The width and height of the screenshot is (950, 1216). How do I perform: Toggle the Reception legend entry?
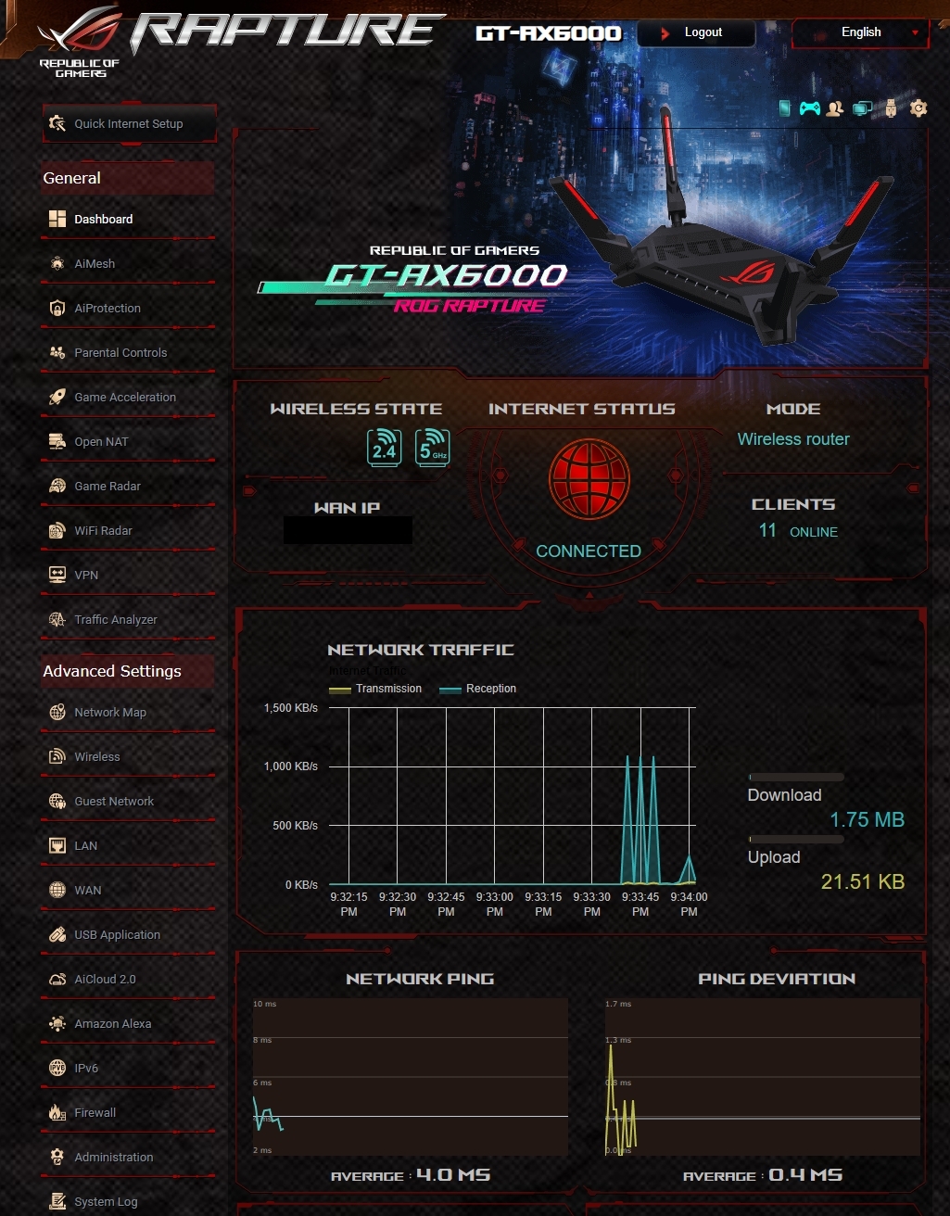477,689
